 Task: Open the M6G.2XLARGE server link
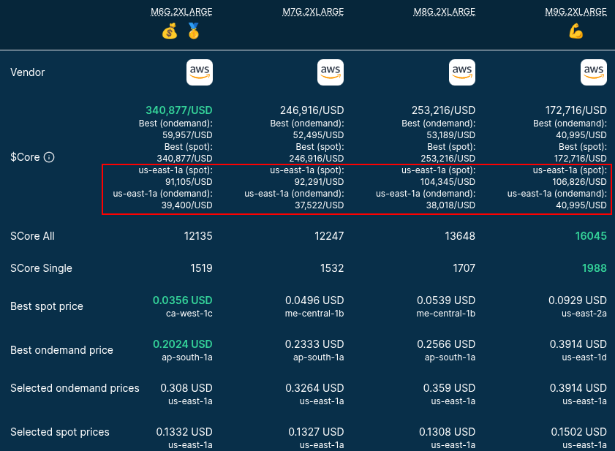click(181, 12)
